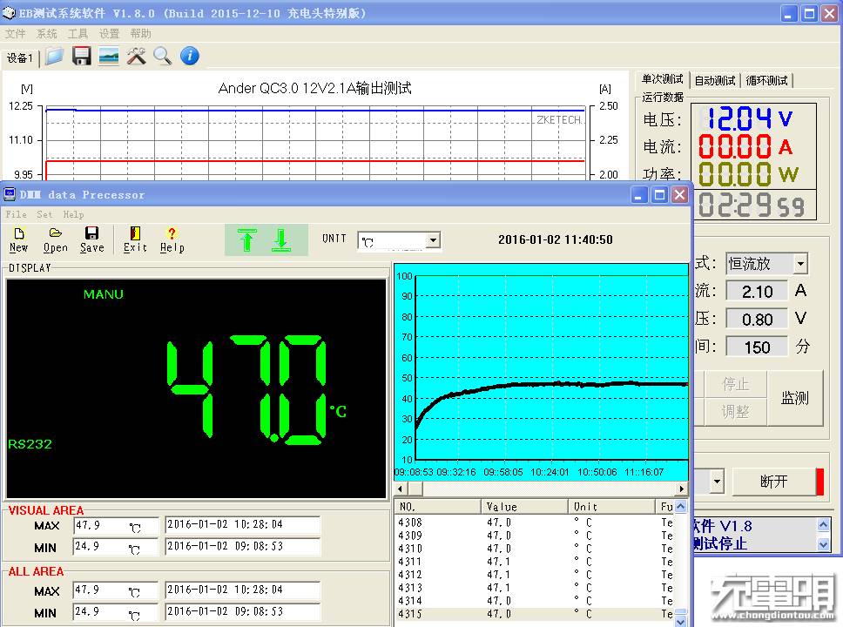Expand the 恒流放 mode dropdown

[x=800, y=263]
